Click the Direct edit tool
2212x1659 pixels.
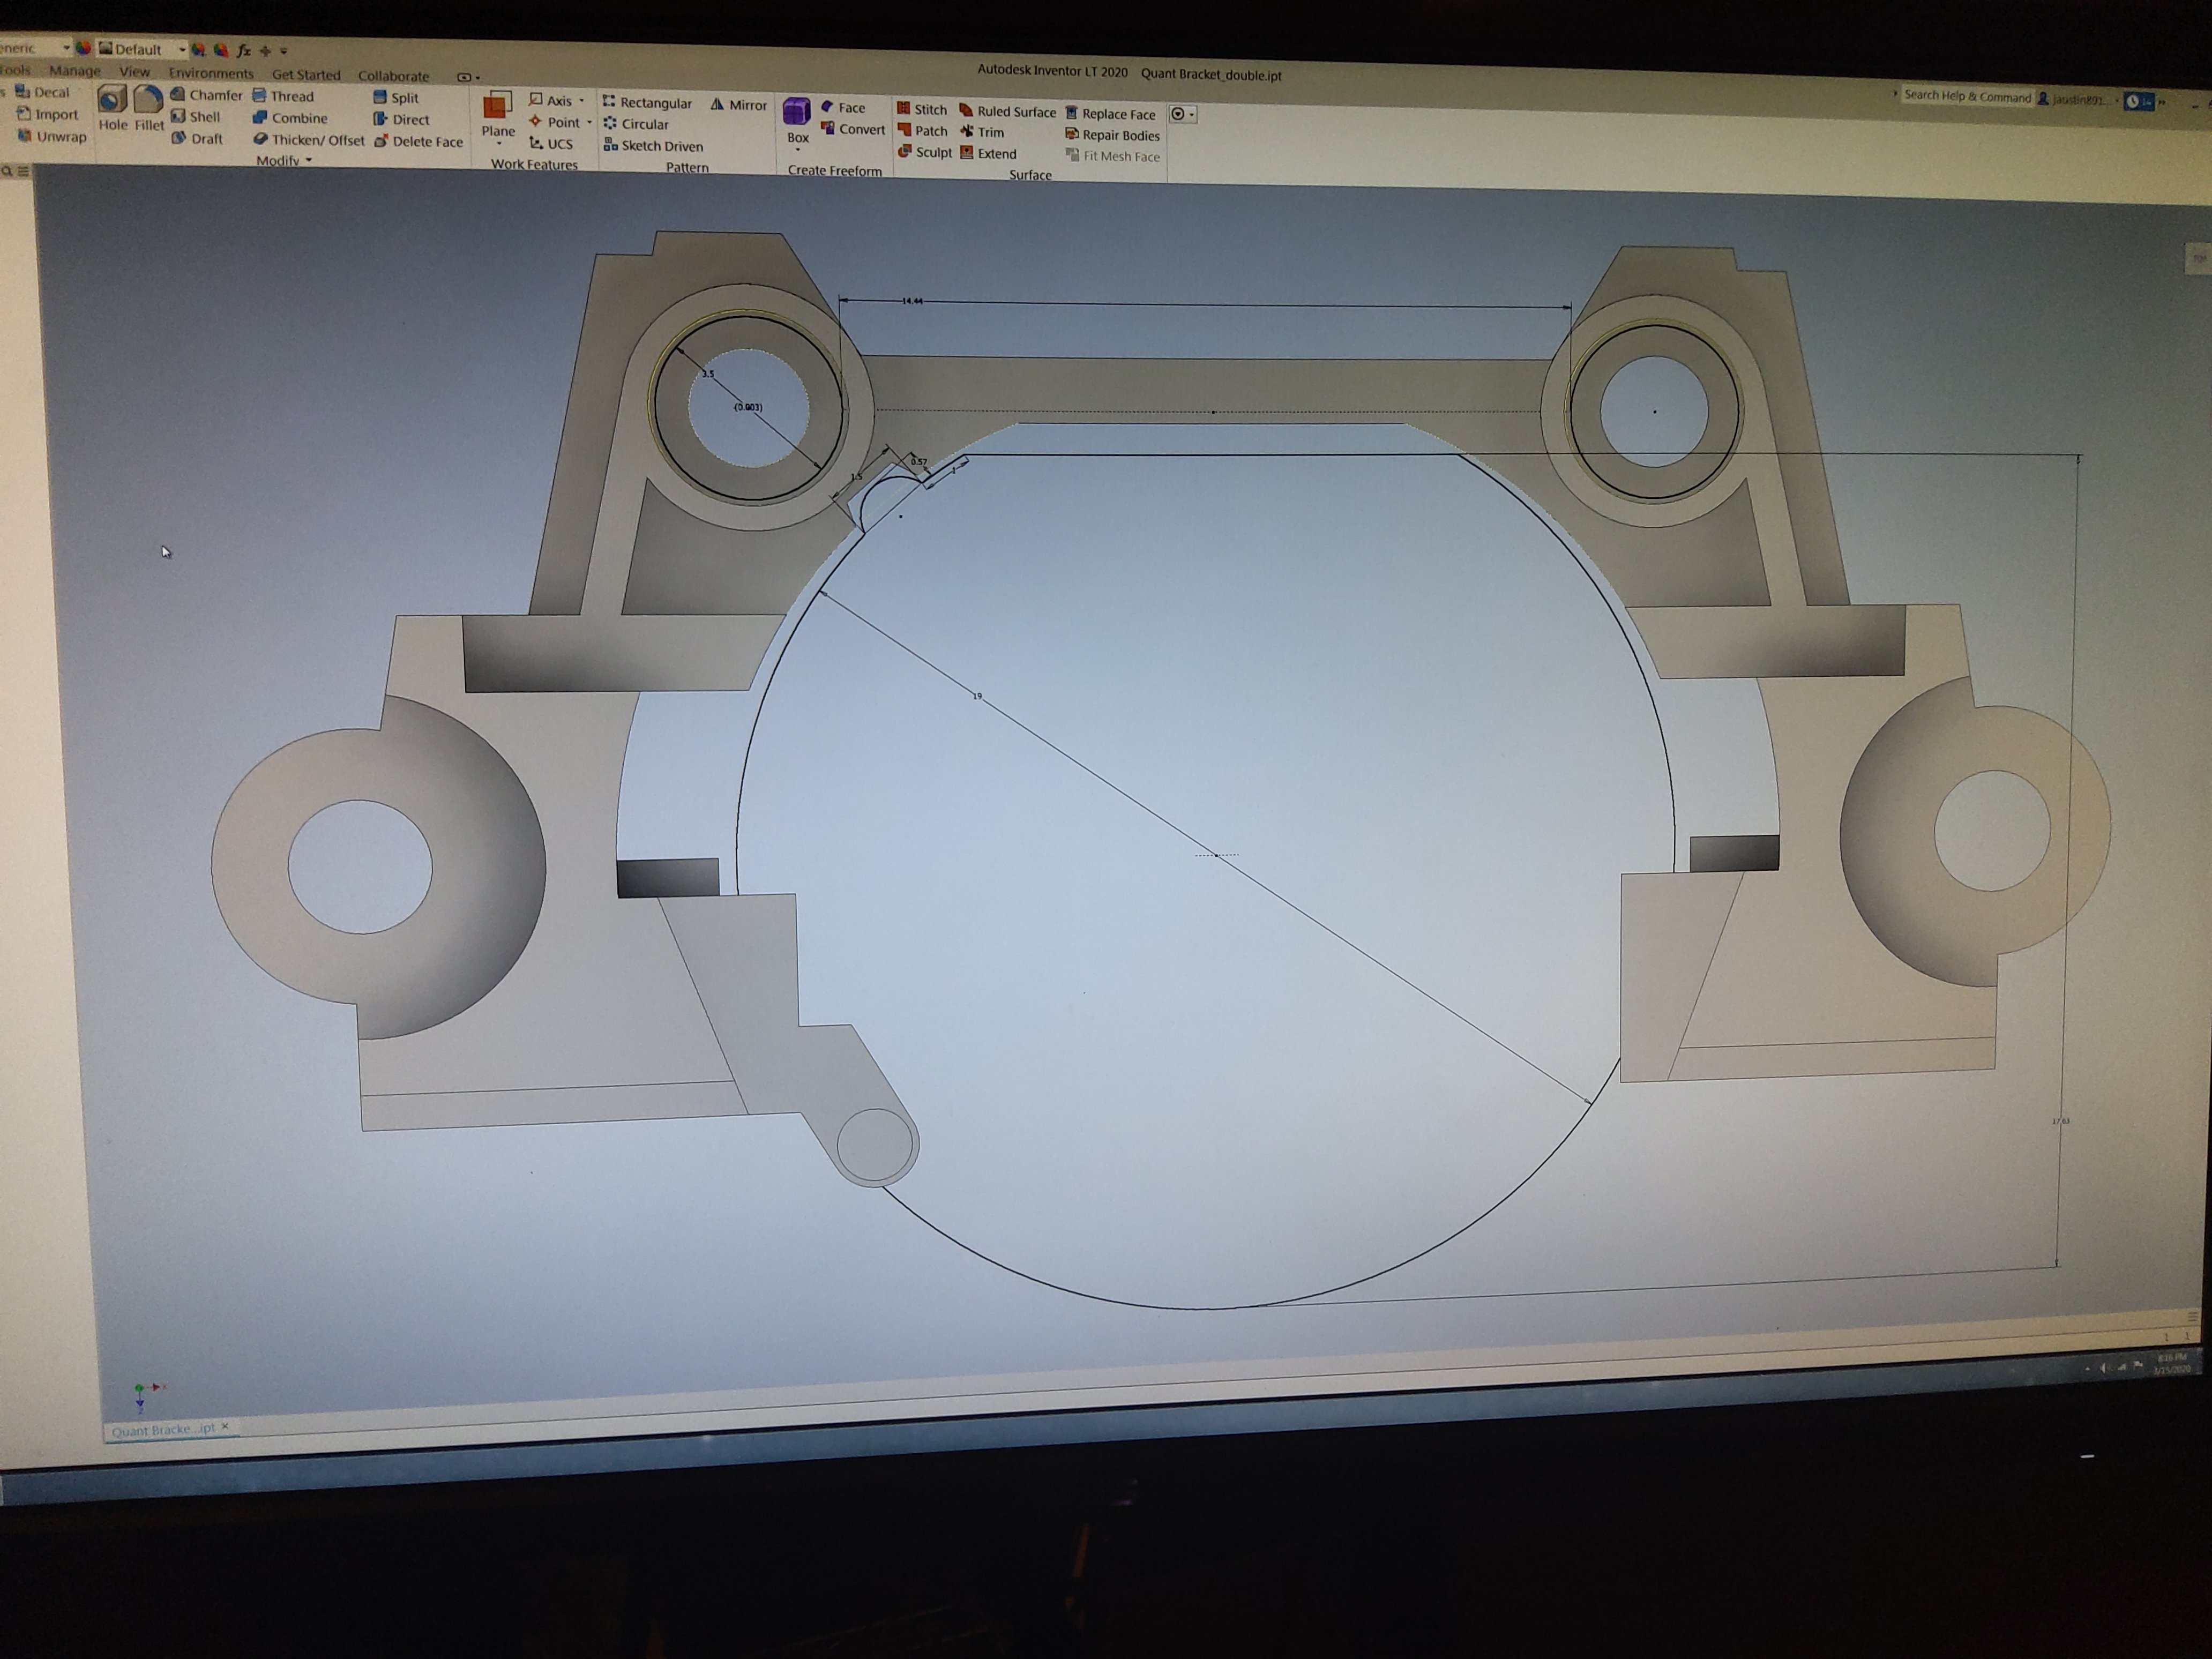tap(401, 120)
